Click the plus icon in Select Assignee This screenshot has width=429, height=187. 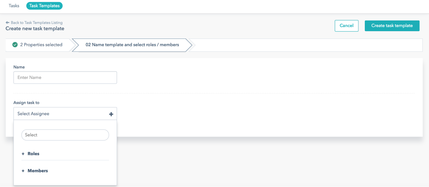point(111,114)
